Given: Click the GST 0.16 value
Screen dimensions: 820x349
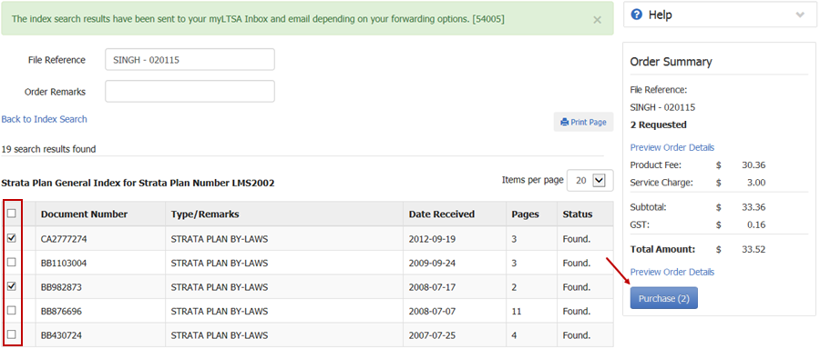Looking at the screenshot, I should (x=757, y=225).
